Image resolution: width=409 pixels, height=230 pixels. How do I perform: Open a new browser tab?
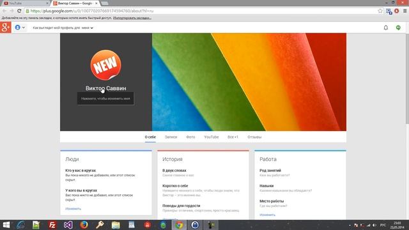click(x=105, y=3)
